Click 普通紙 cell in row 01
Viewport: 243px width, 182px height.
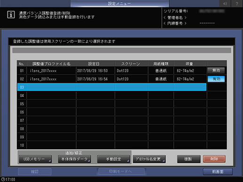(161, 71)
